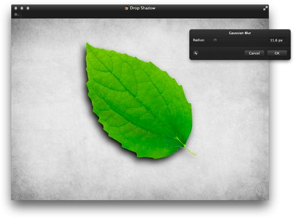Enter full screen with the arrows icon

(x=265, y=8)
